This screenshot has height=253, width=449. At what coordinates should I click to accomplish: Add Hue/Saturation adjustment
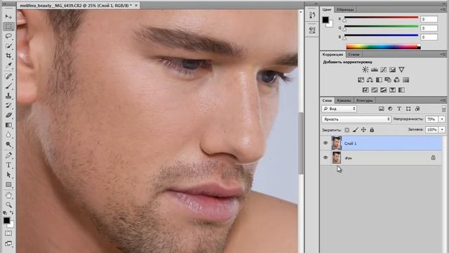(x=361, y=80)
